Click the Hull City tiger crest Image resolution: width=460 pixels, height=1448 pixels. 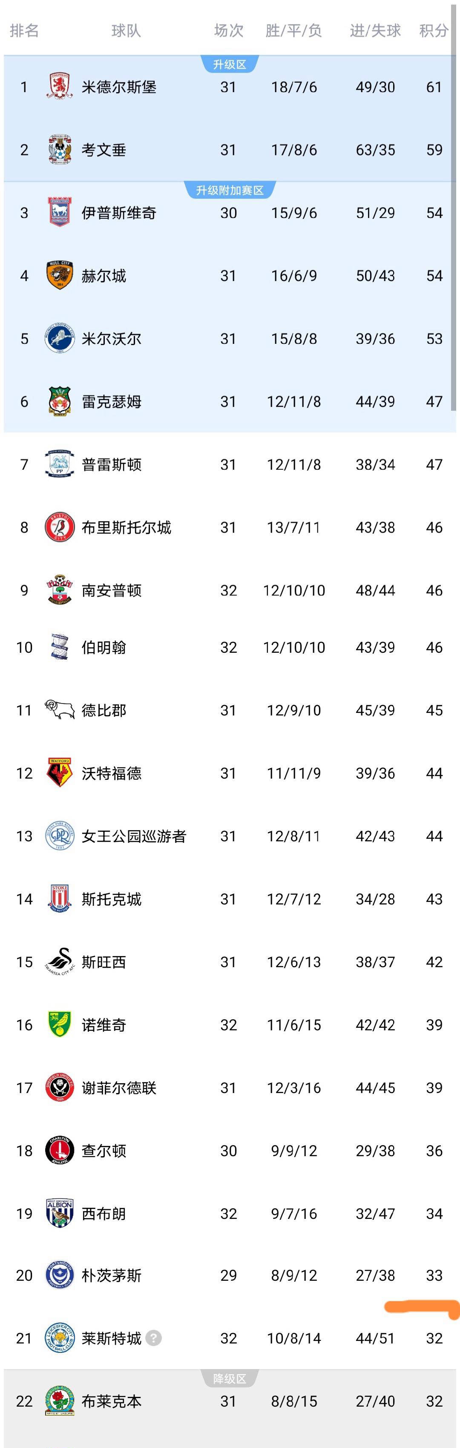point(60,276)
